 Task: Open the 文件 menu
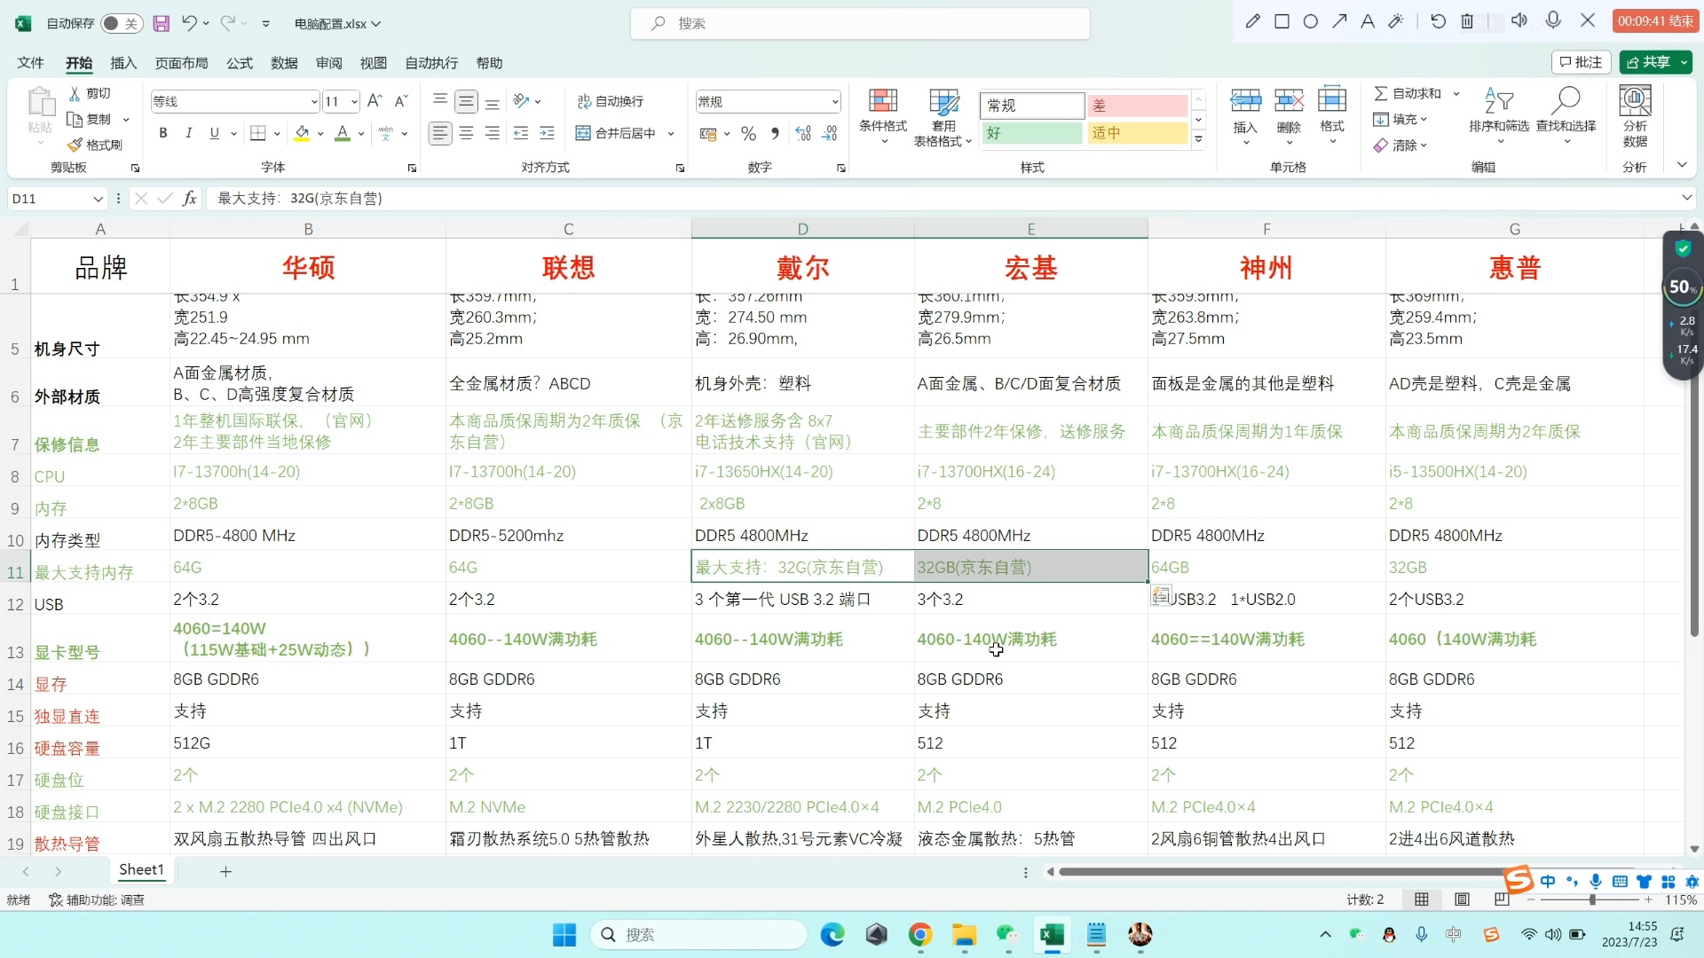pos(30,63)
